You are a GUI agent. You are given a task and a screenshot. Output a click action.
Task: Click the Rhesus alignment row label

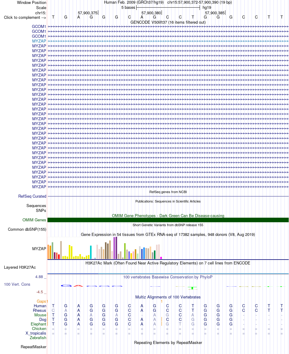40,310
